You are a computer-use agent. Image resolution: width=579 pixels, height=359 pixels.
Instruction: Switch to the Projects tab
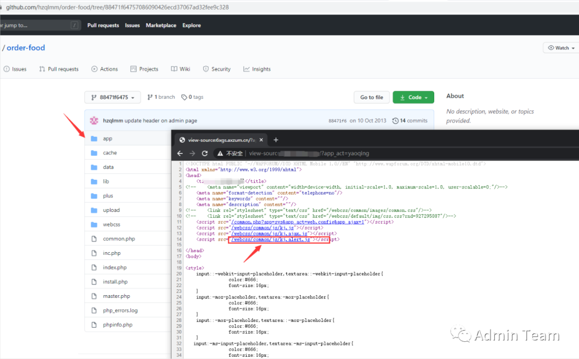point(144,69)
